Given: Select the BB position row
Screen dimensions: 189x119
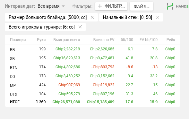Looking at the screenshot, I should pyautogui.click(x=92, y=49).
